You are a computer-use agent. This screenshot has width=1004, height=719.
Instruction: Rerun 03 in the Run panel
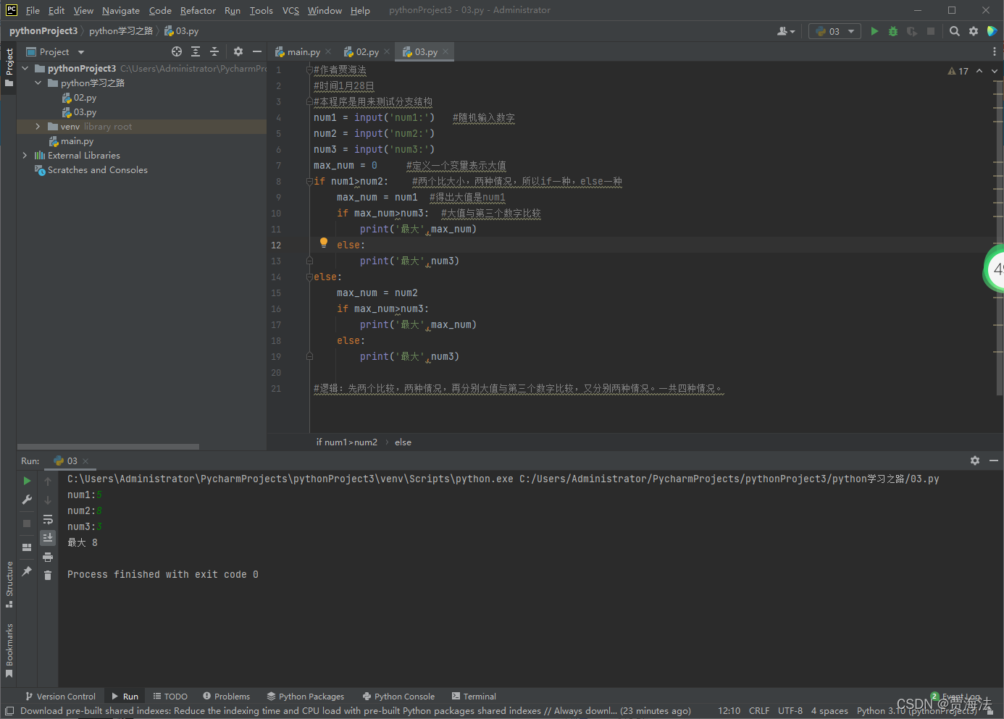point(27,481)
